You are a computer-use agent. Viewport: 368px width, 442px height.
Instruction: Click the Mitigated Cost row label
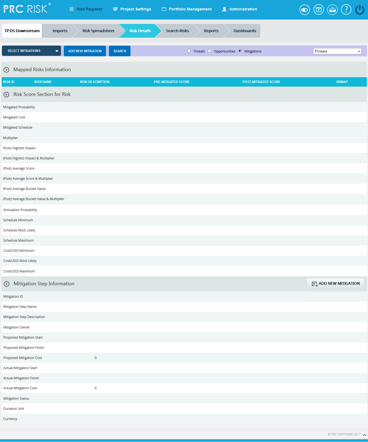(x=14, y=117)
